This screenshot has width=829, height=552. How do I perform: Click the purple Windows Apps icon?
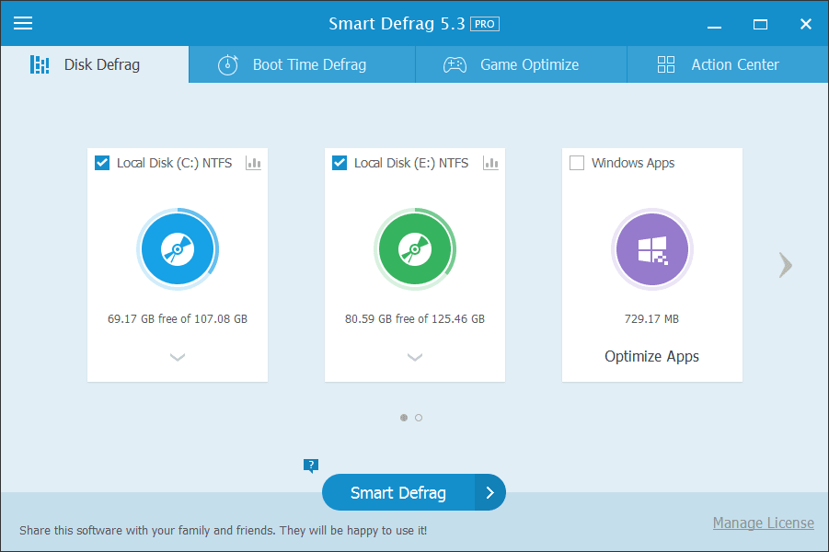(x=652, y=249)
